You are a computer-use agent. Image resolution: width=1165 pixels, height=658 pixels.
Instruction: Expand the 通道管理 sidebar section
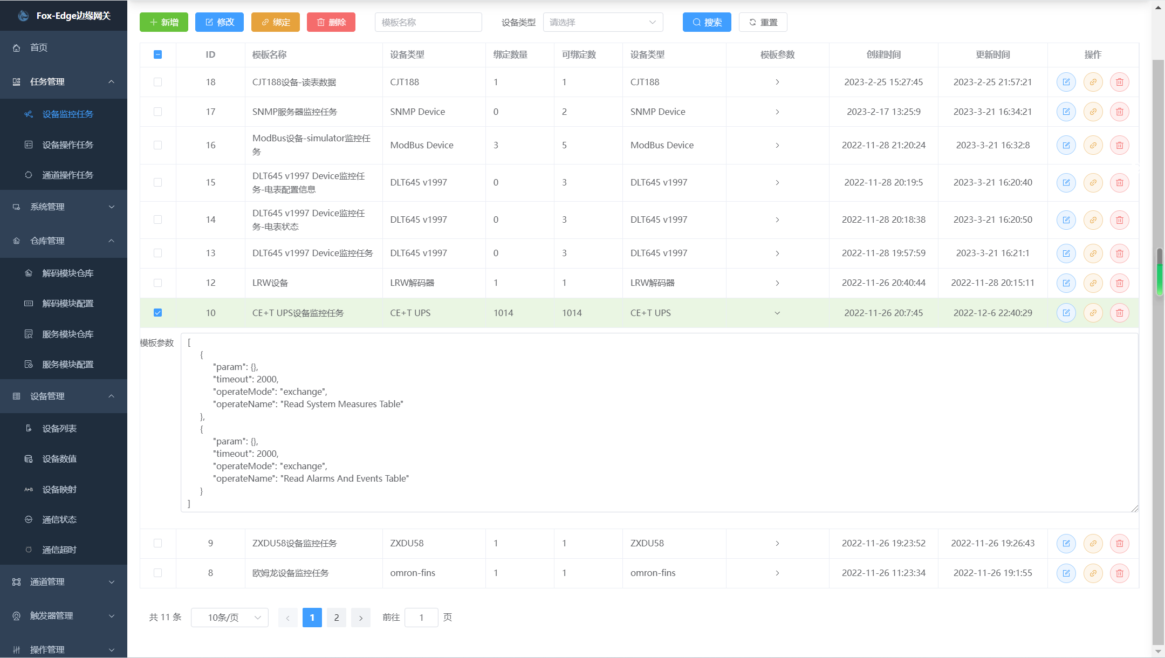pos(64,582)
